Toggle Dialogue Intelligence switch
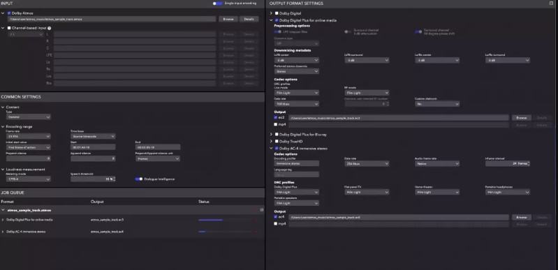 click(139, 179)
